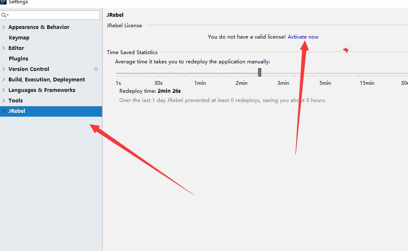This screenshot has width=408, height=251.
Task: Click the 'JRebel License' section heading
Action: click(124, 26)
